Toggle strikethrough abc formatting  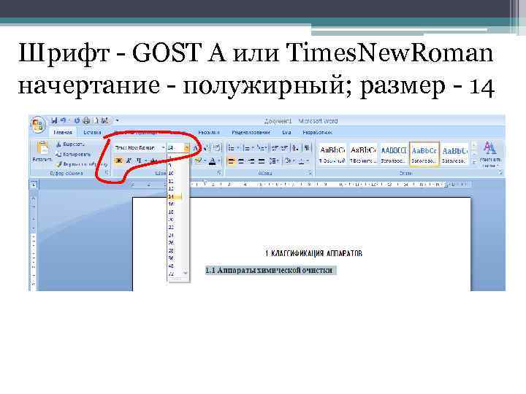pos(154,161)
